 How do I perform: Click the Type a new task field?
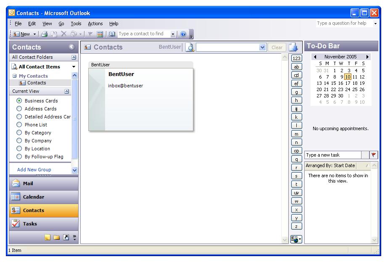(x=333, y=155)
